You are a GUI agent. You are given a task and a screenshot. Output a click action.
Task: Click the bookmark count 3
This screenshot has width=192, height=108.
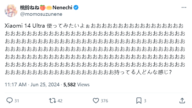(145, 101)
